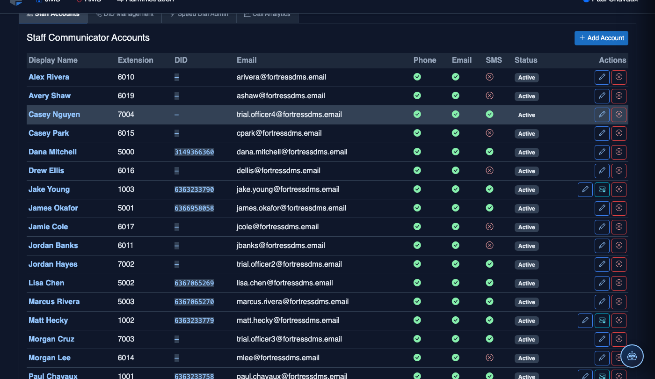Delete Jordan Banks's account
Viewport: 655px width, 379px height.
coord(619,246)
